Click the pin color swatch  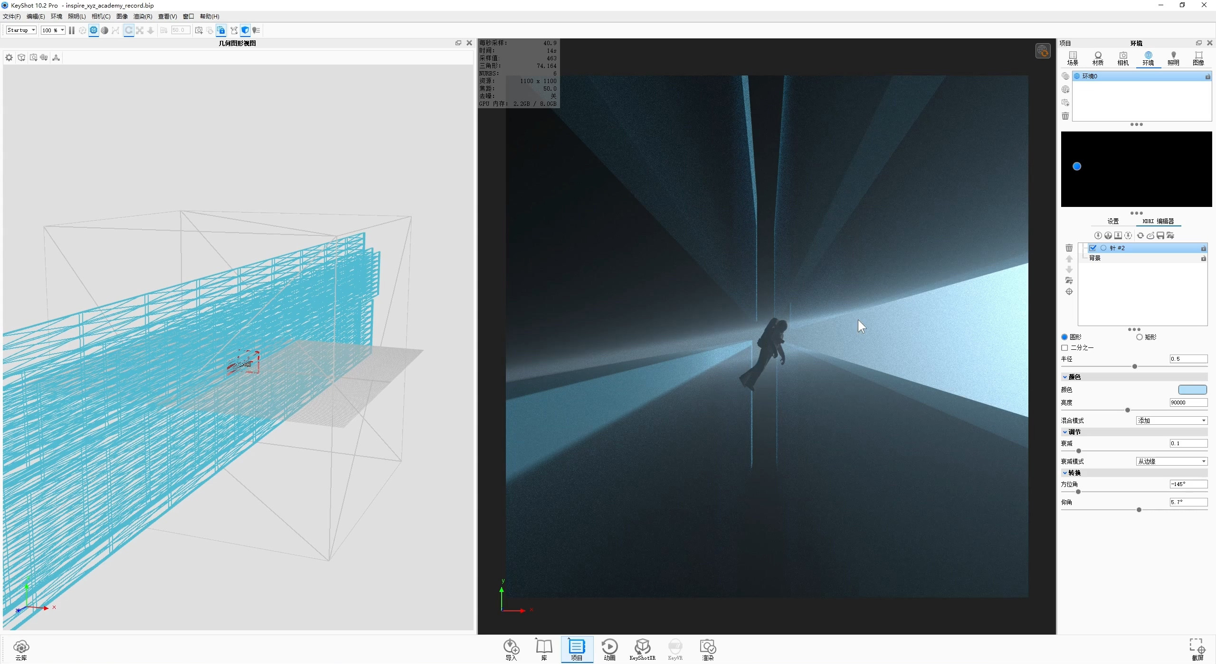1192,389
